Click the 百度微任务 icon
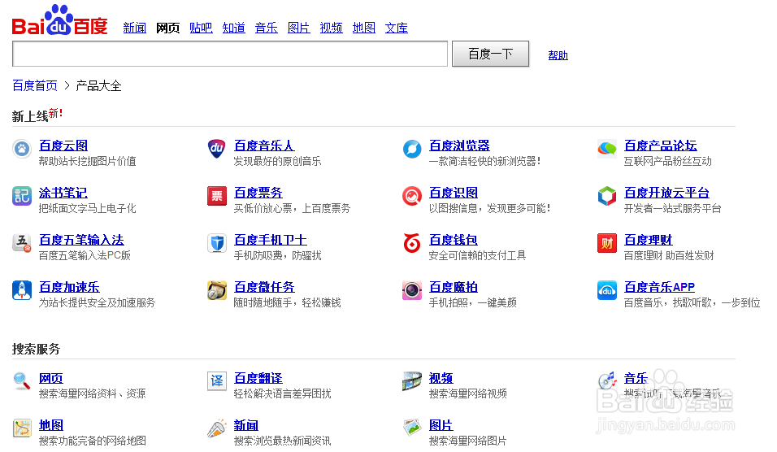The image size is (777, 452). [216, 290]
